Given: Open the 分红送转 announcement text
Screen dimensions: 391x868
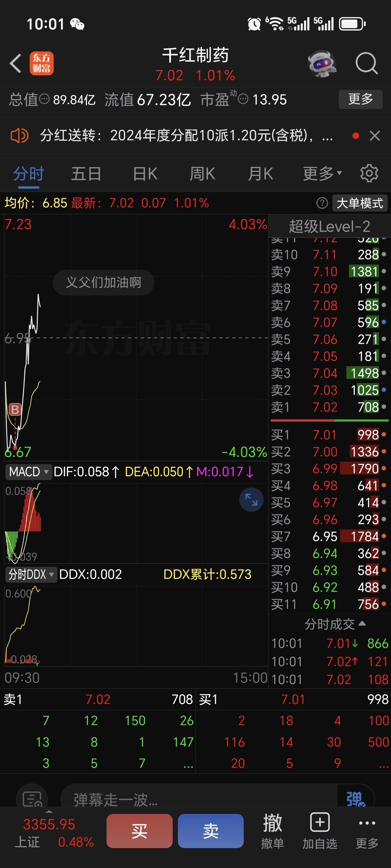Looking at the screenshot, I should pyautogui.click(x=186, y=136).
